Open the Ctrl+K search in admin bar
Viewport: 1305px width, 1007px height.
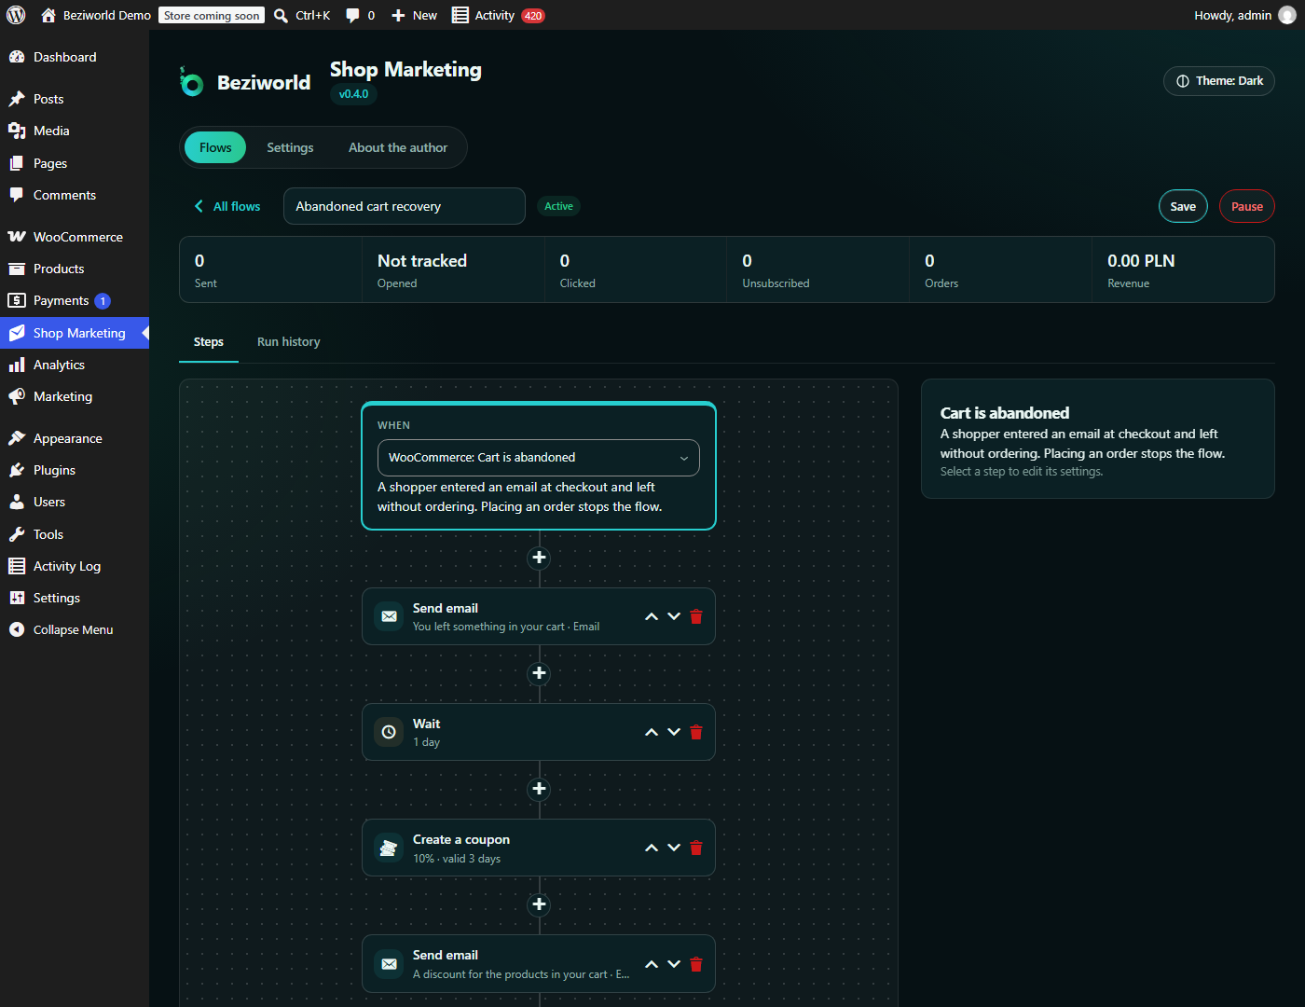pos(302,15)
